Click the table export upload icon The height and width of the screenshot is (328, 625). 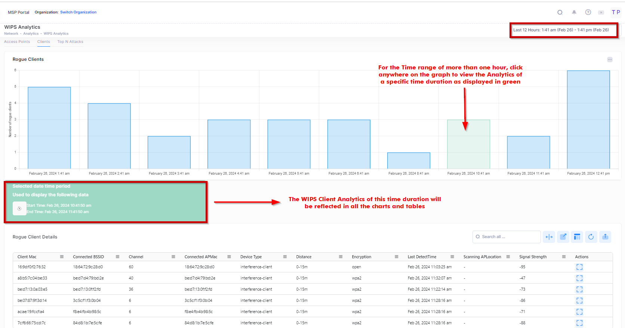point(605,237)
